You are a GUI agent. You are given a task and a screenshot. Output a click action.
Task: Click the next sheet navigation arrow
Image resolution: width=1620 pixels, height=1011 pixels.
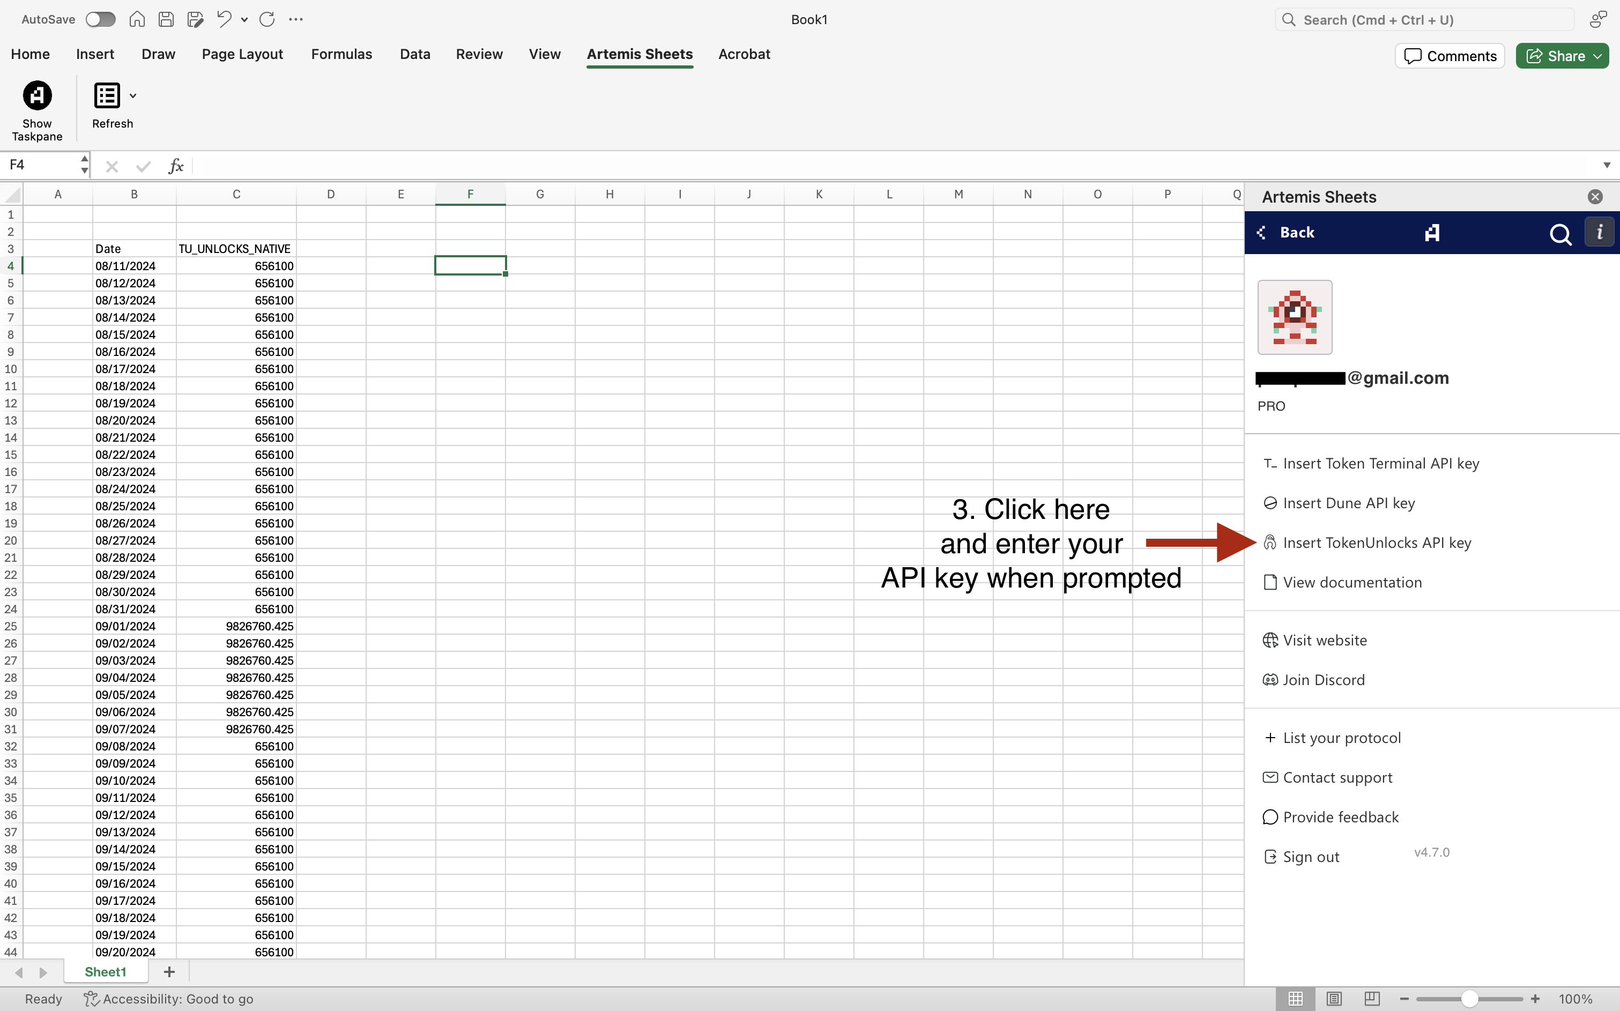click(x=43, y=973)
